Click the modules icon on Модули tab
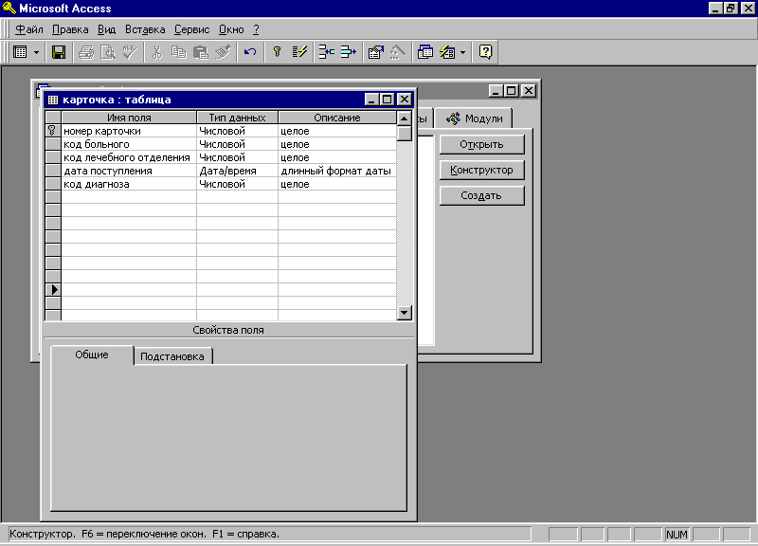The height and width of the screenshot is (546, 758). [454, 118]
